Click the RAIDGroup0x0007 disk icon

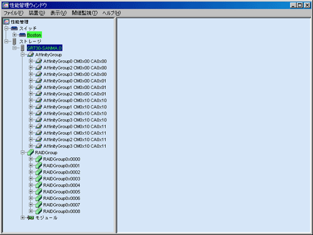click(39, 204)
